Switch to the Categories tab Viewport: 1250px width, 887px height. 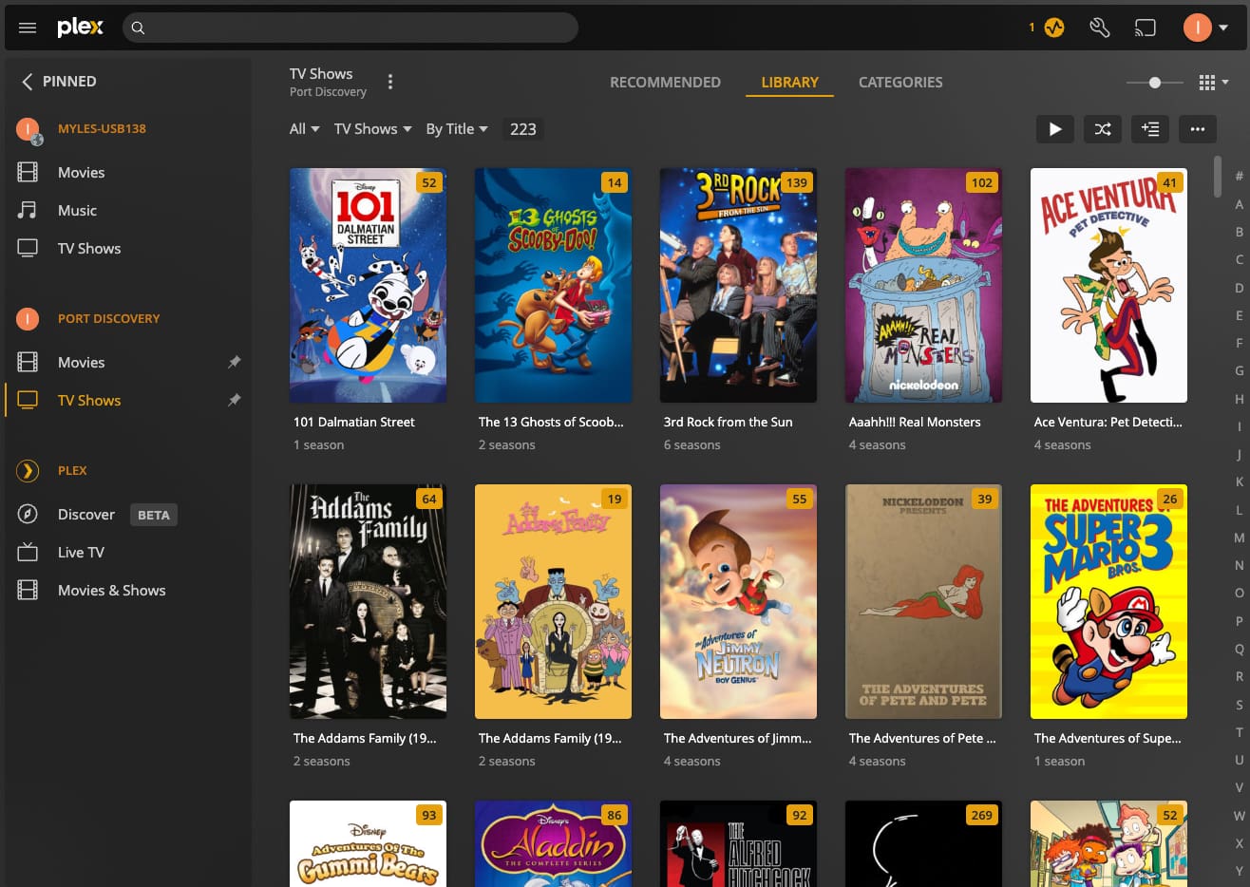[x=900, y=82]
